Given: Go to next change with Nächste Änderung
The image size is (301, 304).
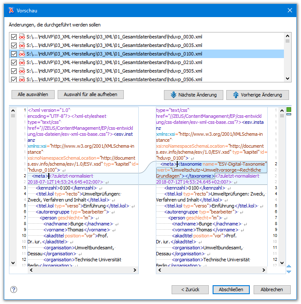Looking at the screenshot, I should tap(193, 95).
